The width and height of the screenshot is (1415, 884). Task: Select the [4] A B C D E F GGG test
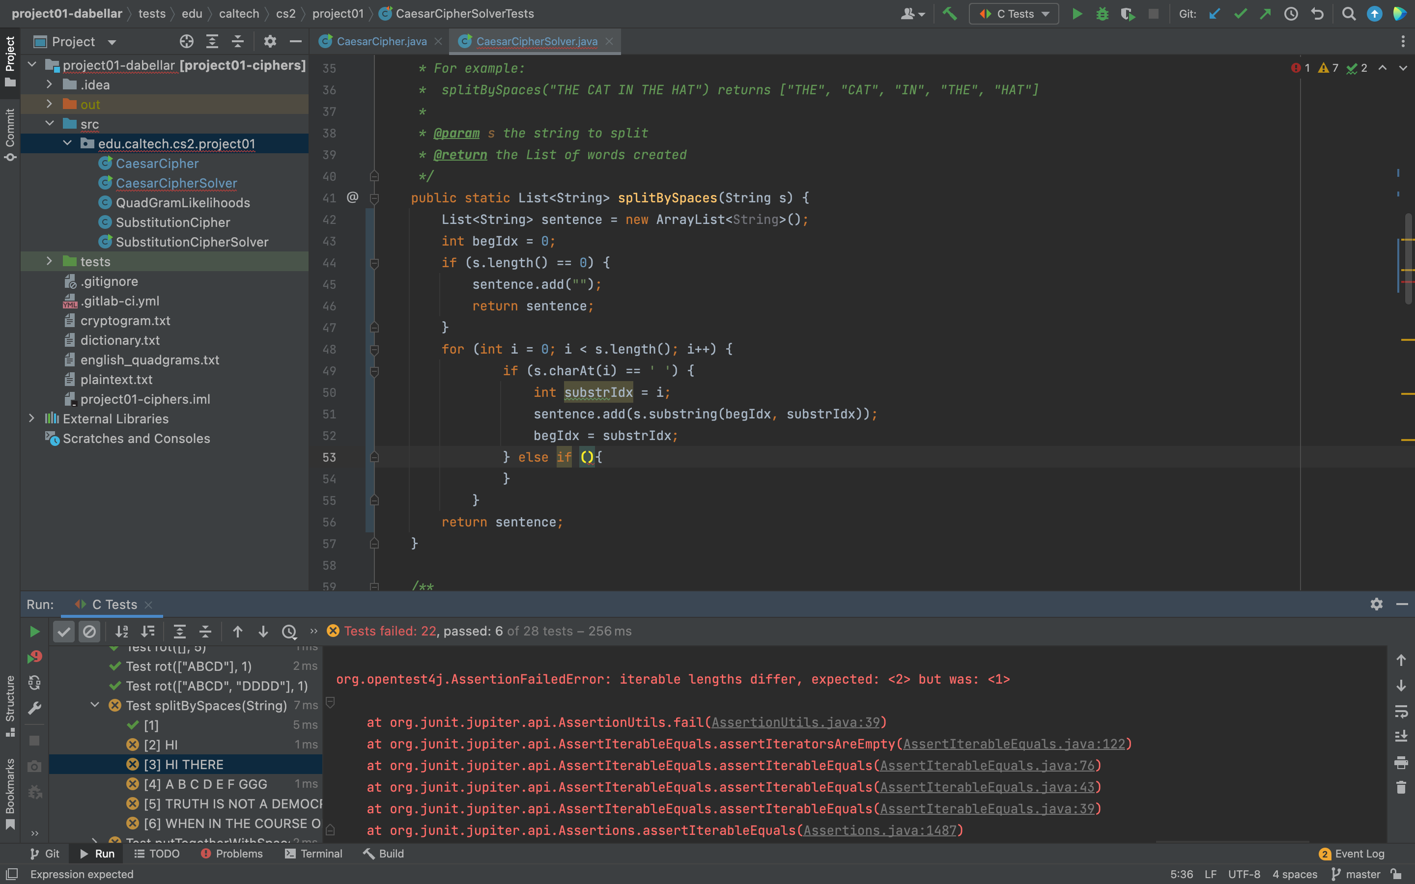pyautogui.click(x=205, y=784)
